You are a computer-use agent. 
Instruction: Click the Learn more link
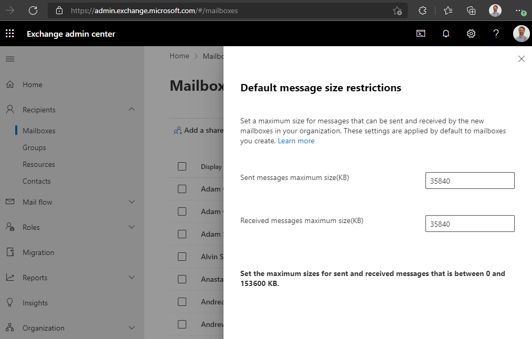296,141
